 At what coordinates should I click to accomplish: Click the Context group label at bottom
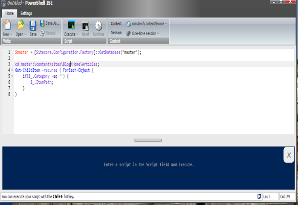point(115,41)
